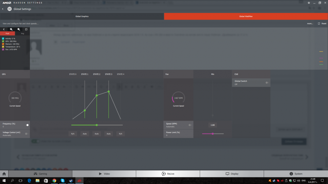Open the Display section
This screenshot has height=184, width=328.
(x=232, y=174)
